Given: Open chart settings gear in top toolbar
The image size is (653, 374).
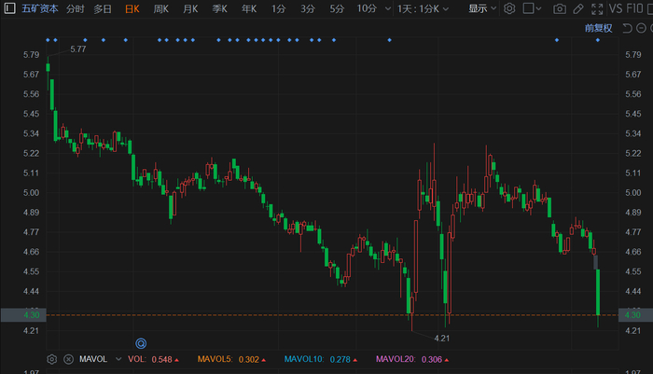Looking at the screenshot, I should [509, 8].
